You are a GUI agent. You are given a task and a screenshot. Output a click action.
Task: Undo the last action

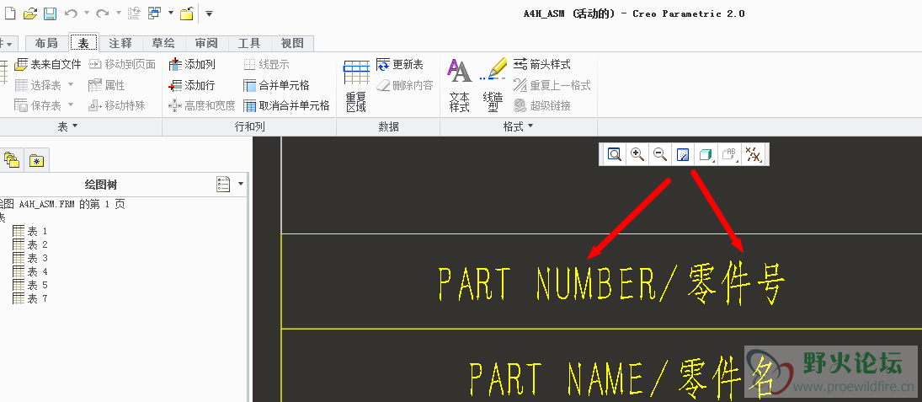pos(71,13)
